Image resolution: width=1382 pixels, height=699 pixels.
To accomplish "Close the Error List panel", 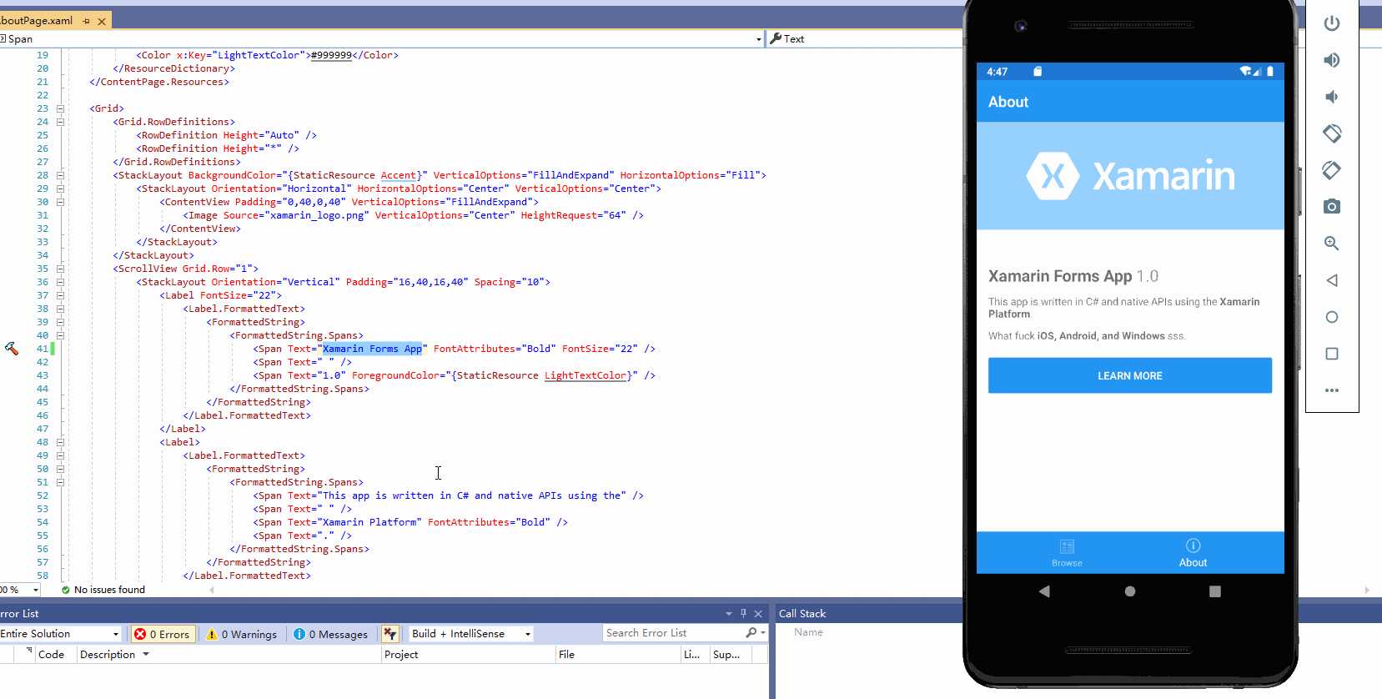I will [758, 614].
